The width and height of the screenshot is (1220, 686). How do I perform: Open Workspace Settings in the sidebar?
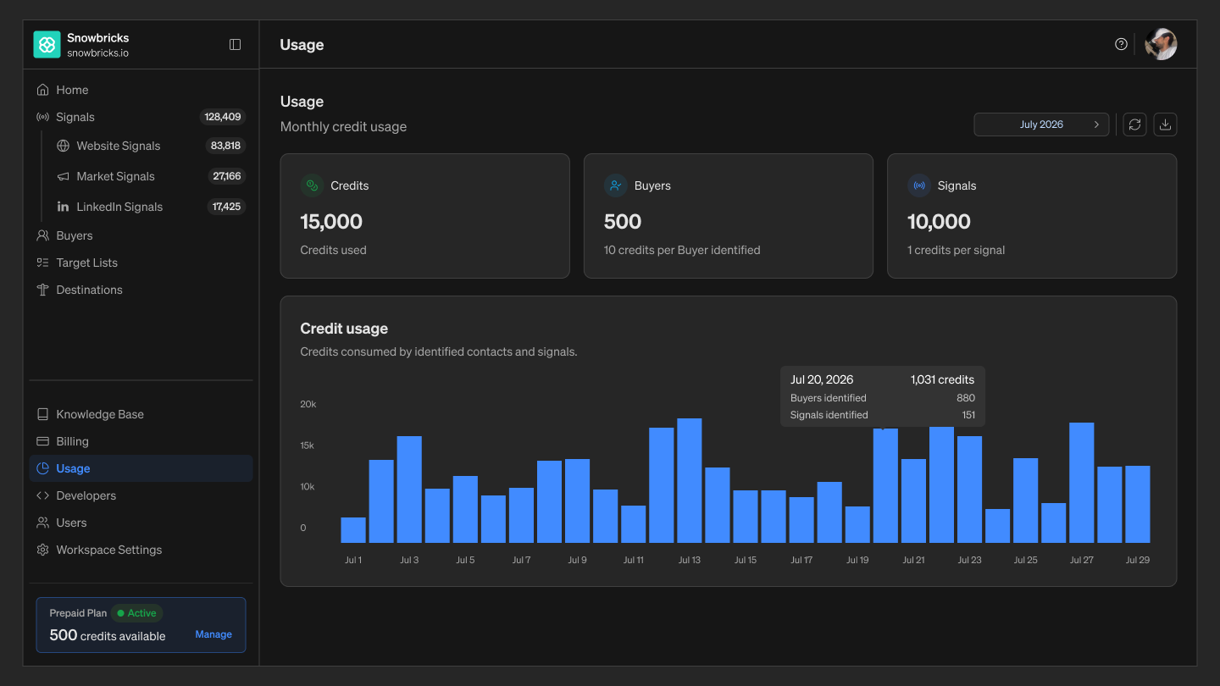point(141,550)
